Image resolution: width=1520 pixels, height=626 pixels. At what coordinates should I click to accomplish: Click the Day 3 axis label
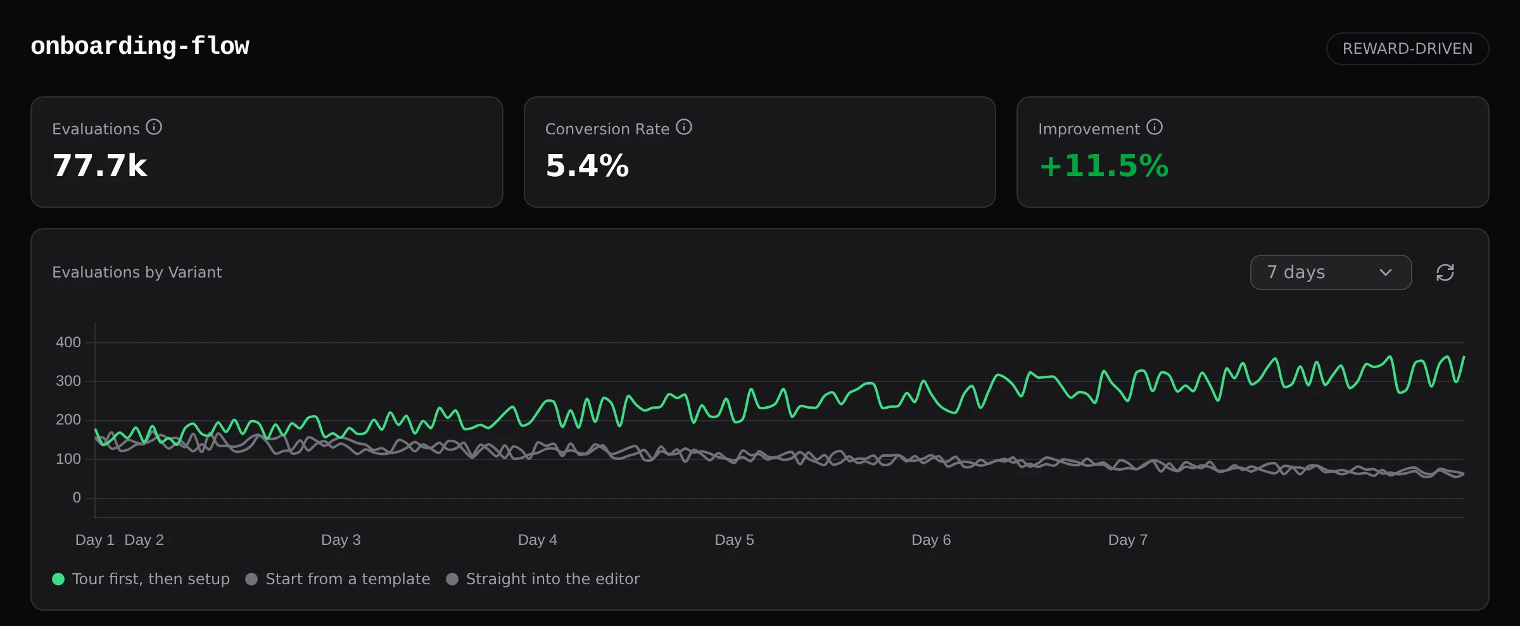pyautogui.click(x=341, y=540)
